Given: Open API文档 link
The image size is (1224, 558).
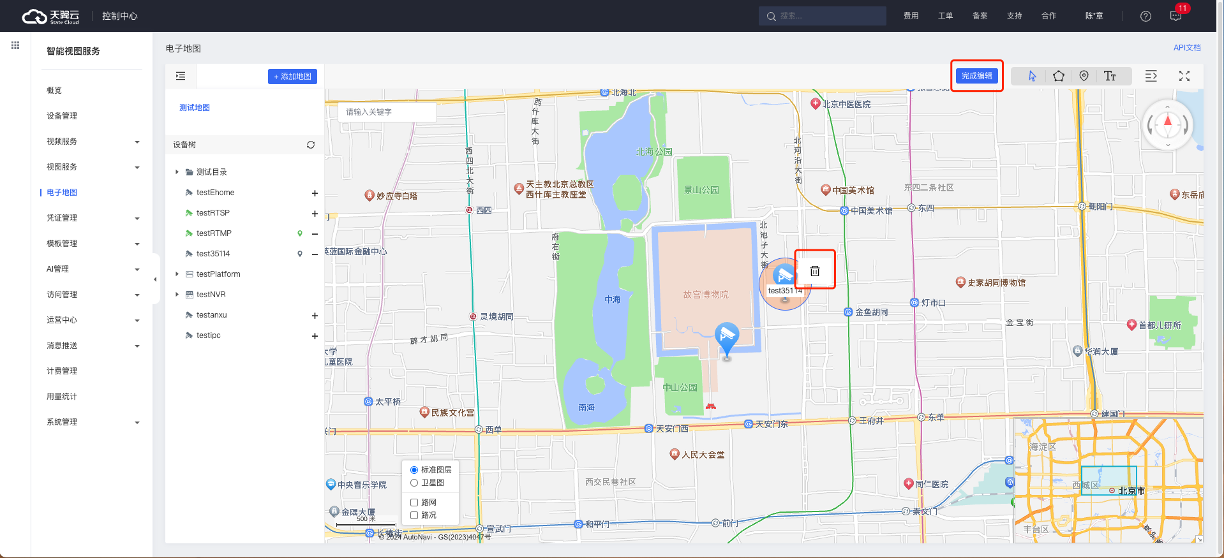Looking at the screenshot, I should click(1187, 48).
